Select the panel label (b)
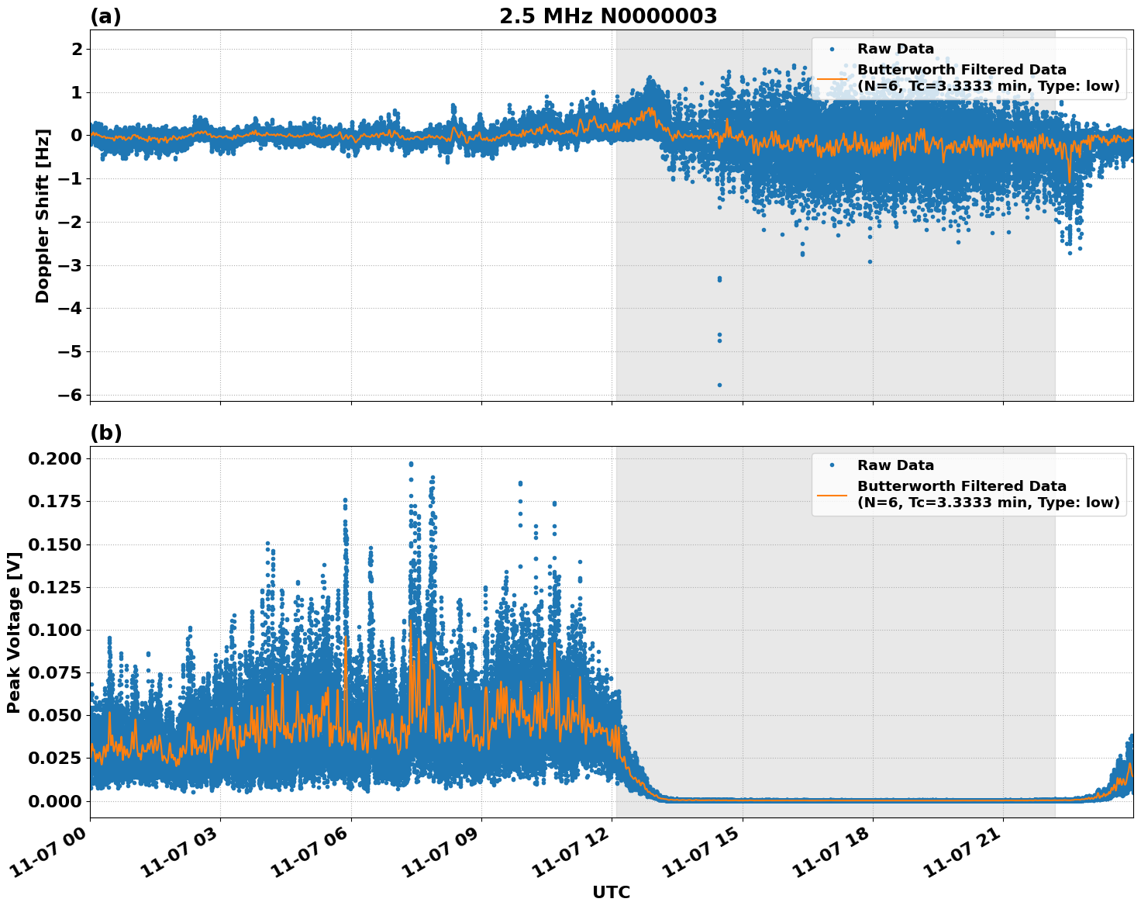1141x909 pixels. (105, 432)
